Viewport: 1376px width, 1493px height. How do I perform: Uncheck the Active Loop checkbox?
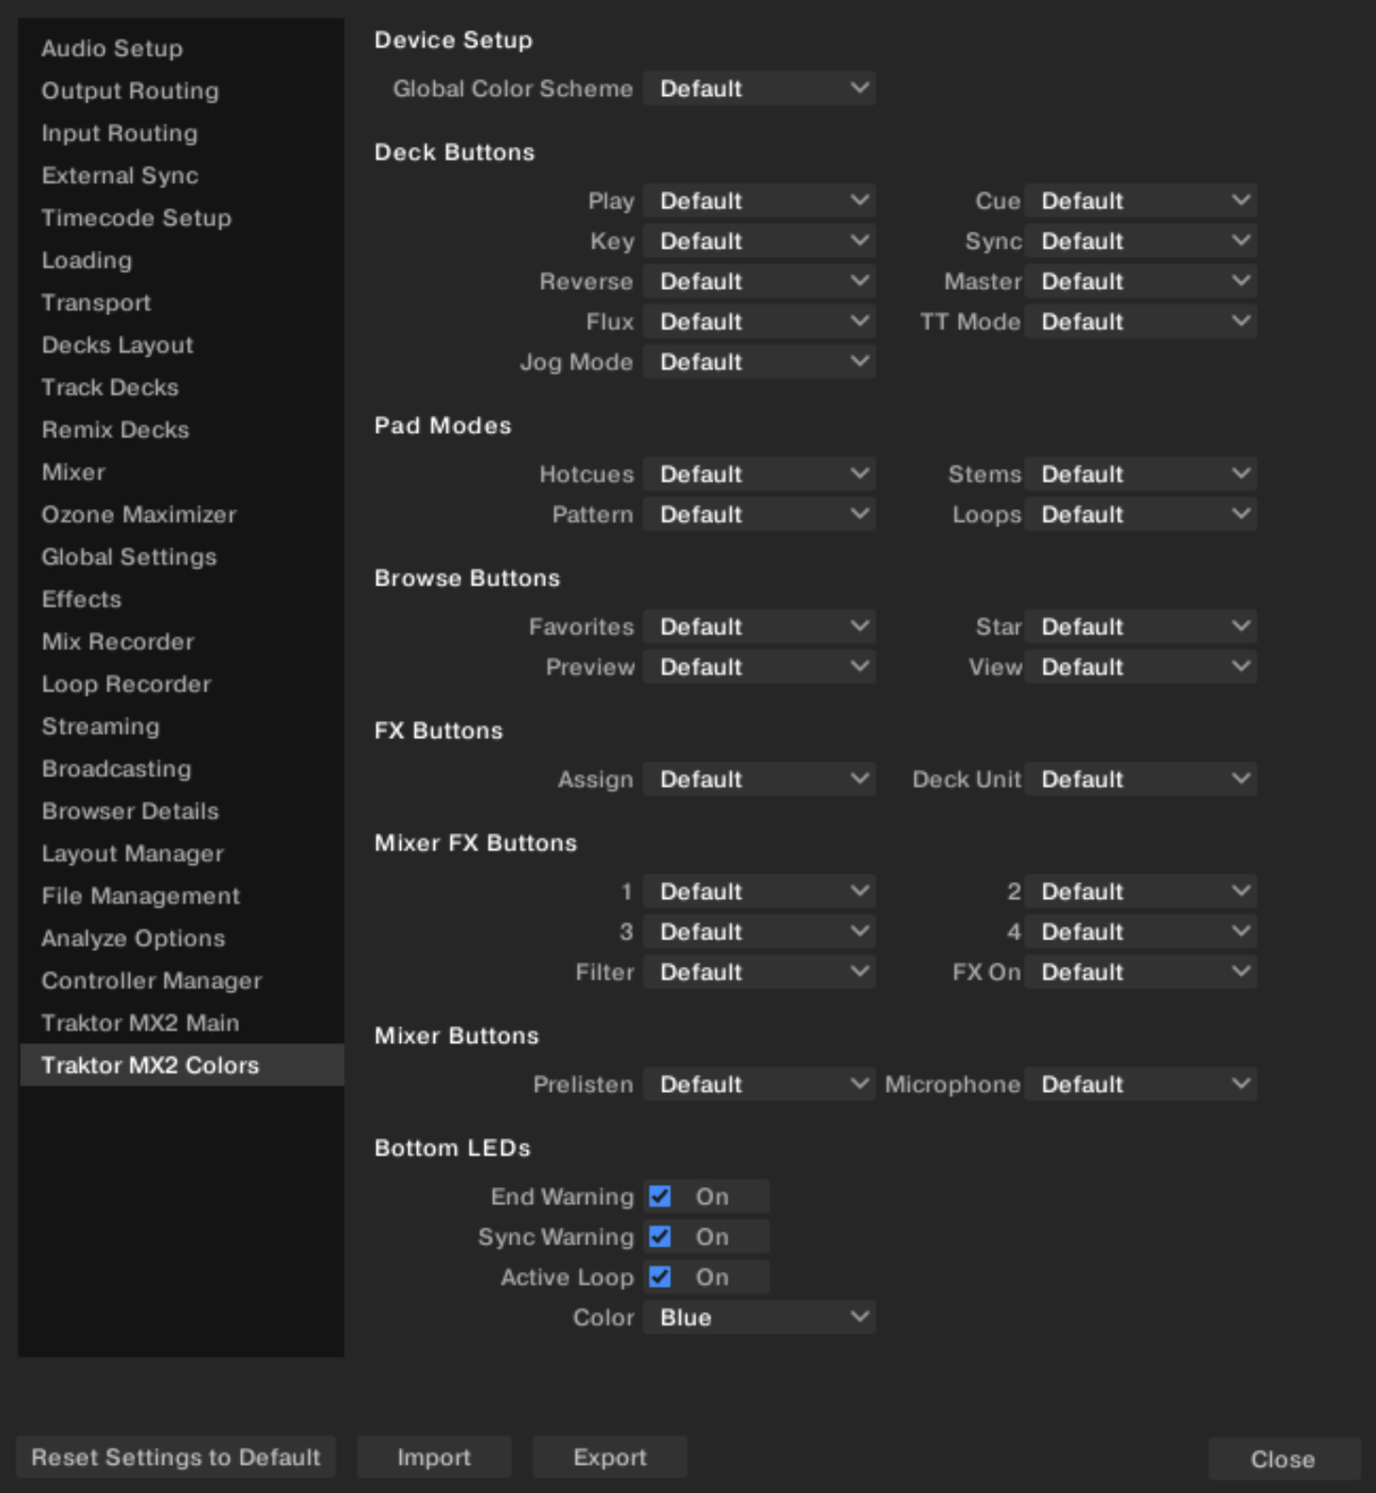point(660,1277)
